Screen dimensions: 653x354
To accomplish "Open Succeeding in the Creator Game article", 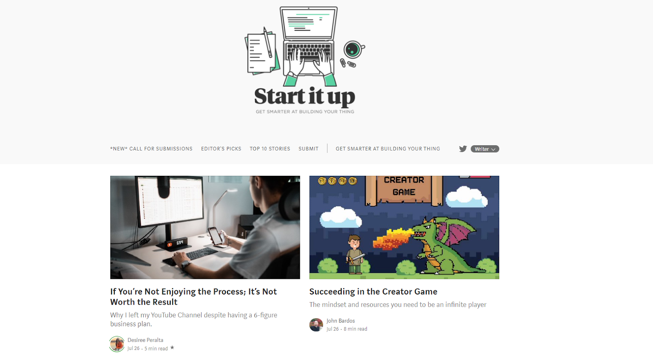I will [x=373, y=292].
